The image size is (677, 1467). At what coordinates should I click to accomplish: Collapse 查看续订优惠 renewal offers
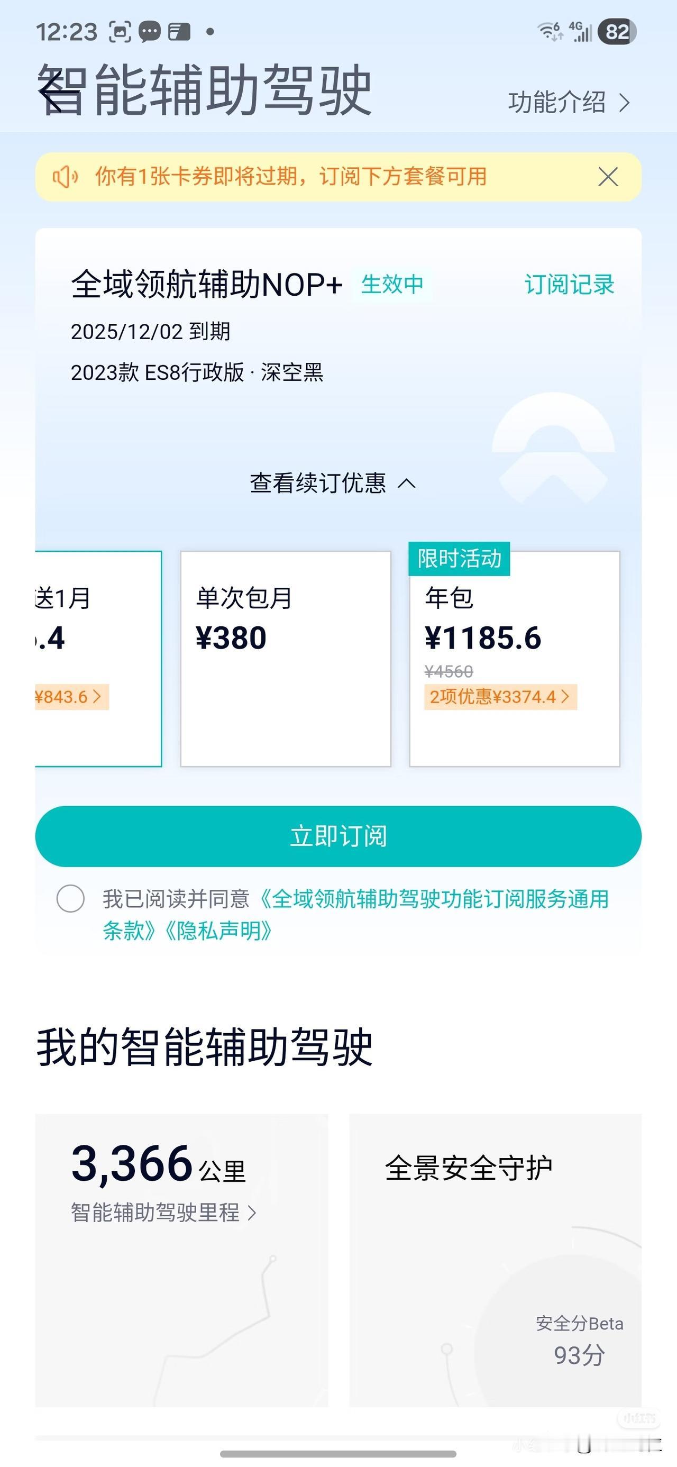pyautogui.click(x=333, y=483)
